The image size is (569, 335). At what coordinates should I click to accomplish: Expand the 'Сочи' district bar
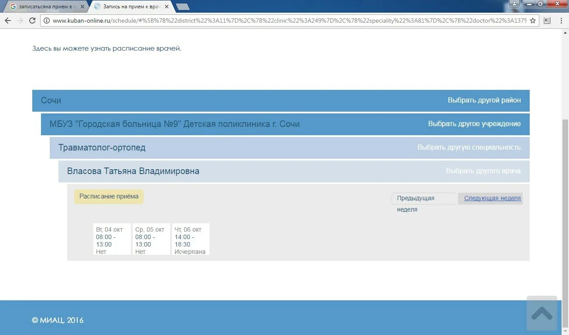[x=281, y=100]
